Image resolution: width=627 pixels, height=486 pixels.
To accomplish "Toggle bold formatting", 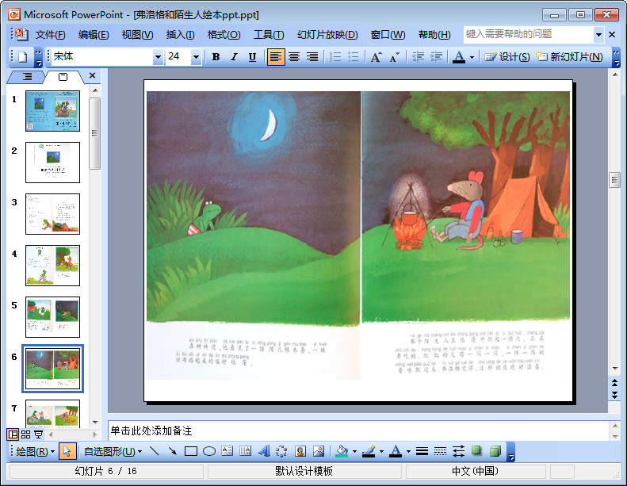I will pos(216,57).
